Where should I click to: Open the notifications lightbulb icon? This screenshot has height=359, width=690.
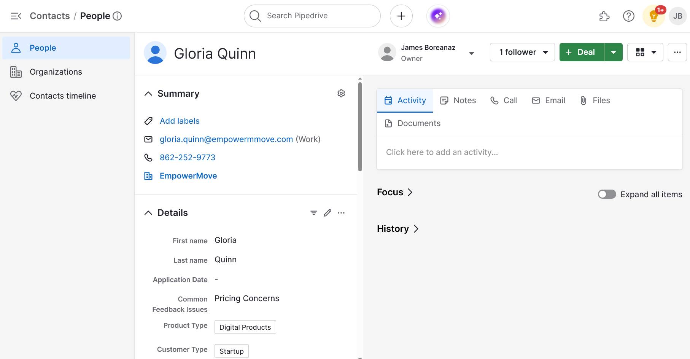(654, 16)
